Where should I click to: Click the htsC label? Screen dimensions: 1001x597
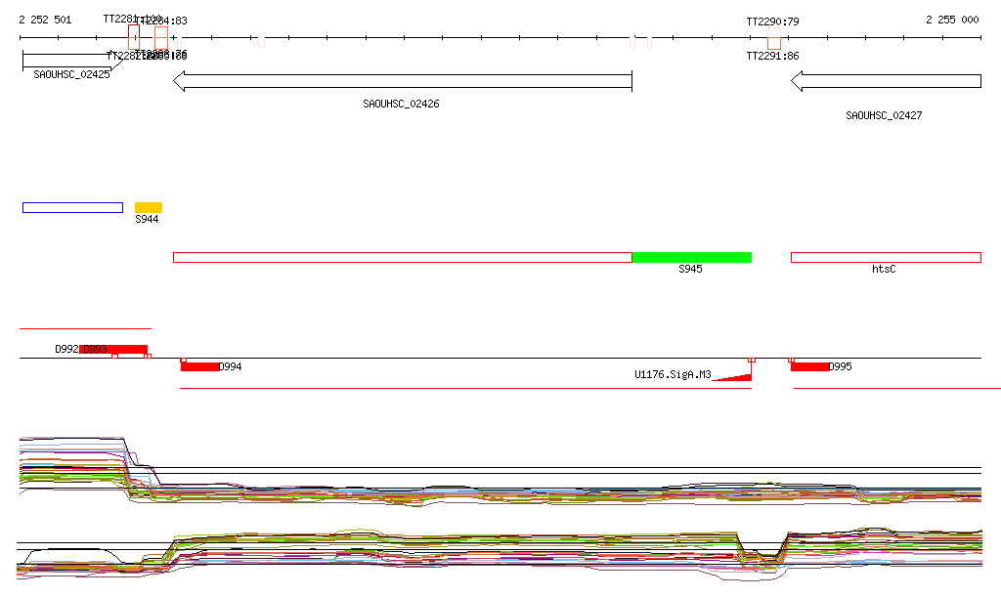(884, 269)
